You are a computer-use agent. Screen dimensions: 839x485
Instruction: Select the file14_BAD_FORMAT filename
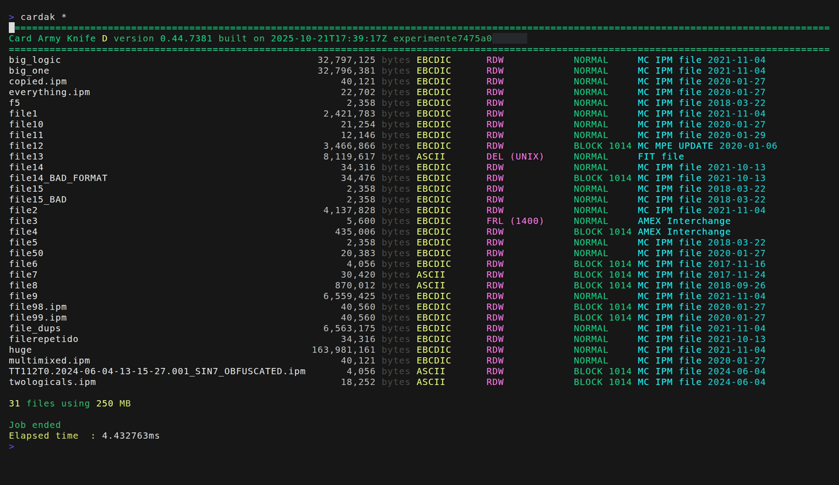pos(58,178)
